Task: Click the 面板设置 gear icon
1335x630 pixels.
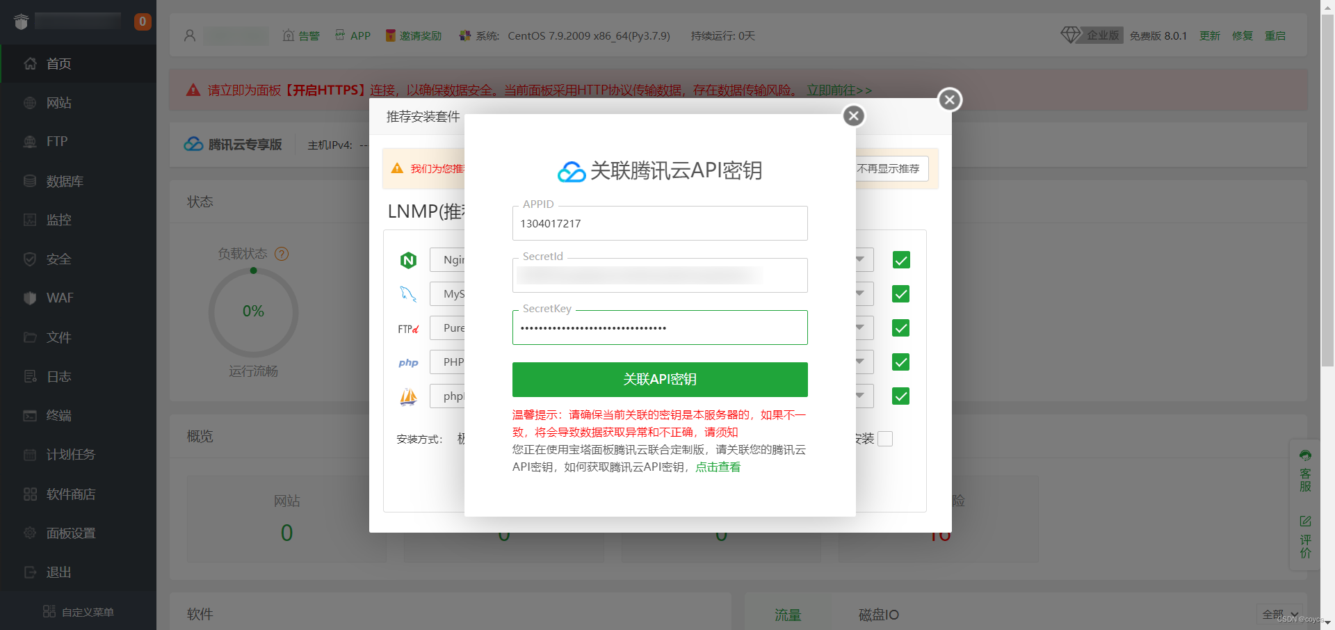Action: coord(30,533)
